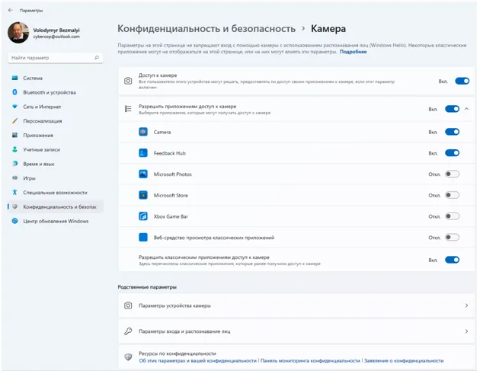Enable Веб-средство просмотра классических приложений toggle
This screenshot has width=480, height=374.
coord(452,238)
